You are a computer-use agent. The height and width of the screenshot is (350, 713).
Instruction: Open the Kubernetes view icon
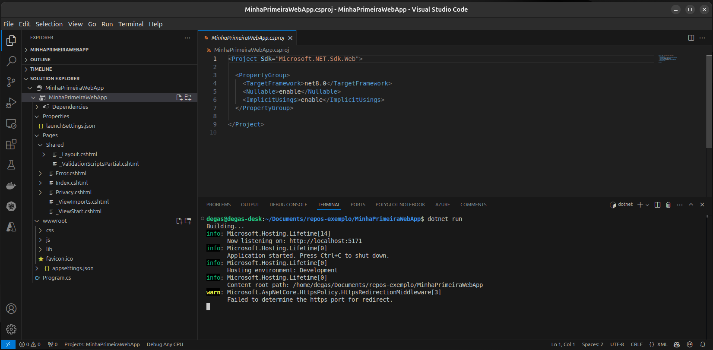tap(11, 206)
